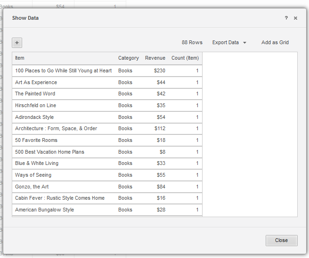Click Gonzo, the Art row
This screenshot has height=258, width=309.
pyautogui.click(x=32, y=187)
